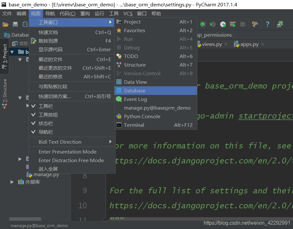Switch to views.py editor tab
293x229 pixels.
coord(212,44)
